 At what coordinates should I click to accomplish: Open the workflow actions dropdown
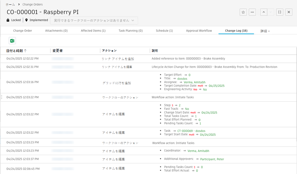tap(94, 20)
